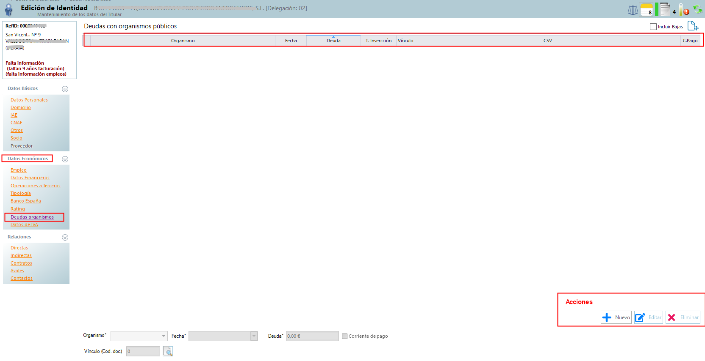This screenshot has height=361, width=705.
Task: Collapse the Datos Económicos section
Action: point(65,159)
